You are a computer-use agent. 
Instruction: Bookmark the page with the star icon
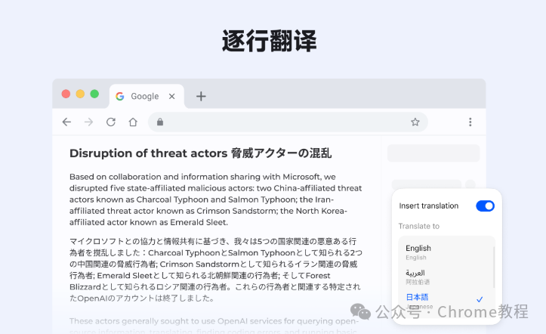coord(415,122)
